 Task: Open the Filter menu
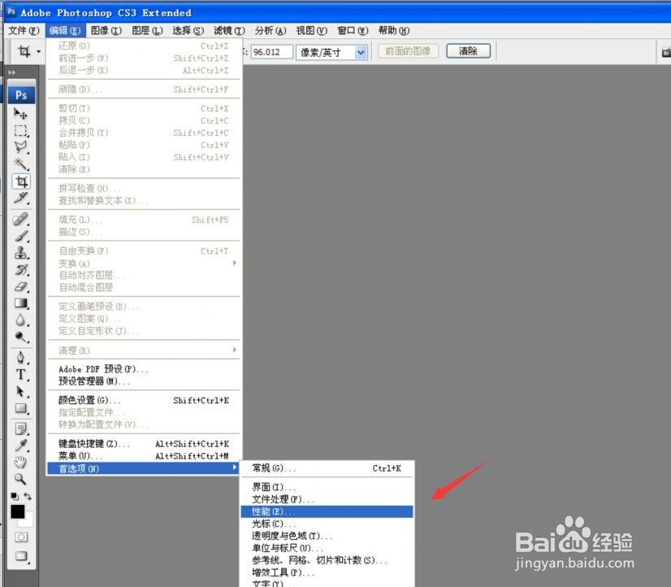pyautogui.click(x=229, y=30)
